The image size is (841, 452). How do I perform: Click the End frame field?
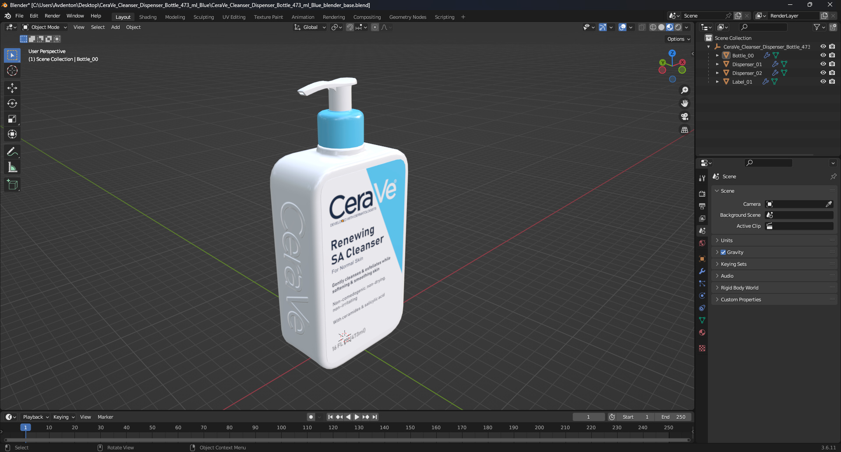[x=674, y=417]
